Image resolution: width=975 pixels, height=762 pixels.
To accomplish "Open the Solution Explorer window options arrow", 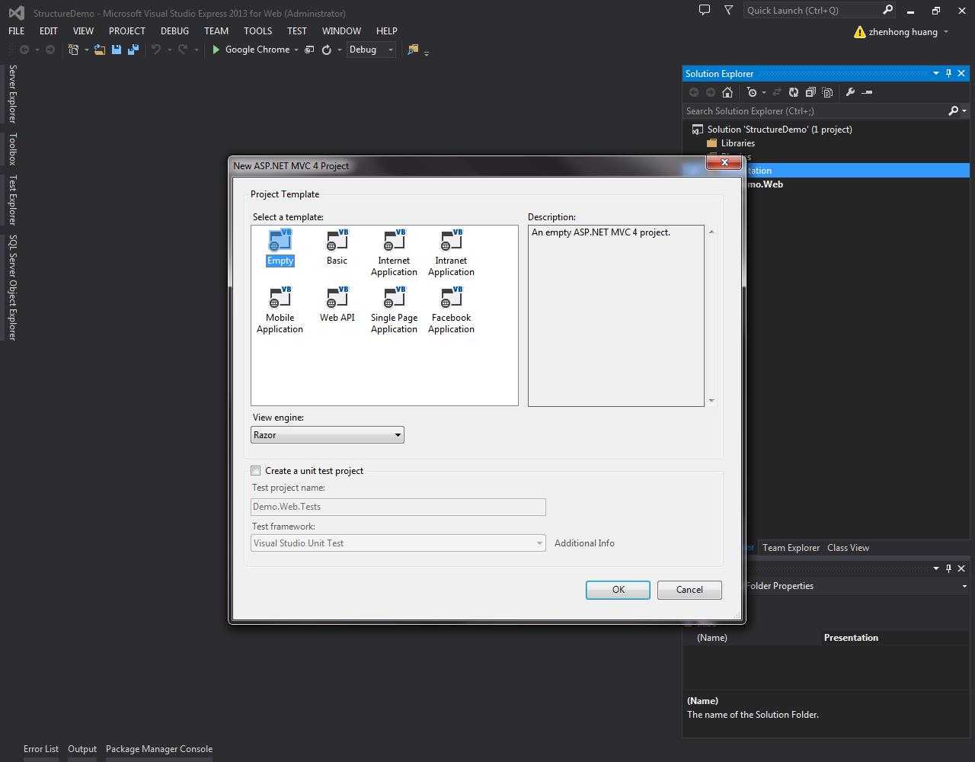I will coord(935,73).
